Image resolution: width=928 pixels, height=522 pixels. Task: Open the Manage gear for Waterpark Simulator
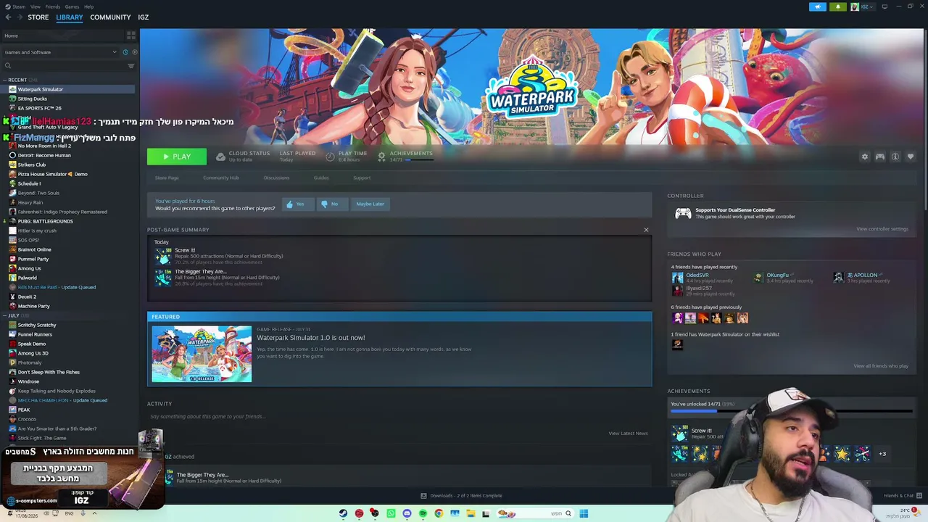[864, 157]
